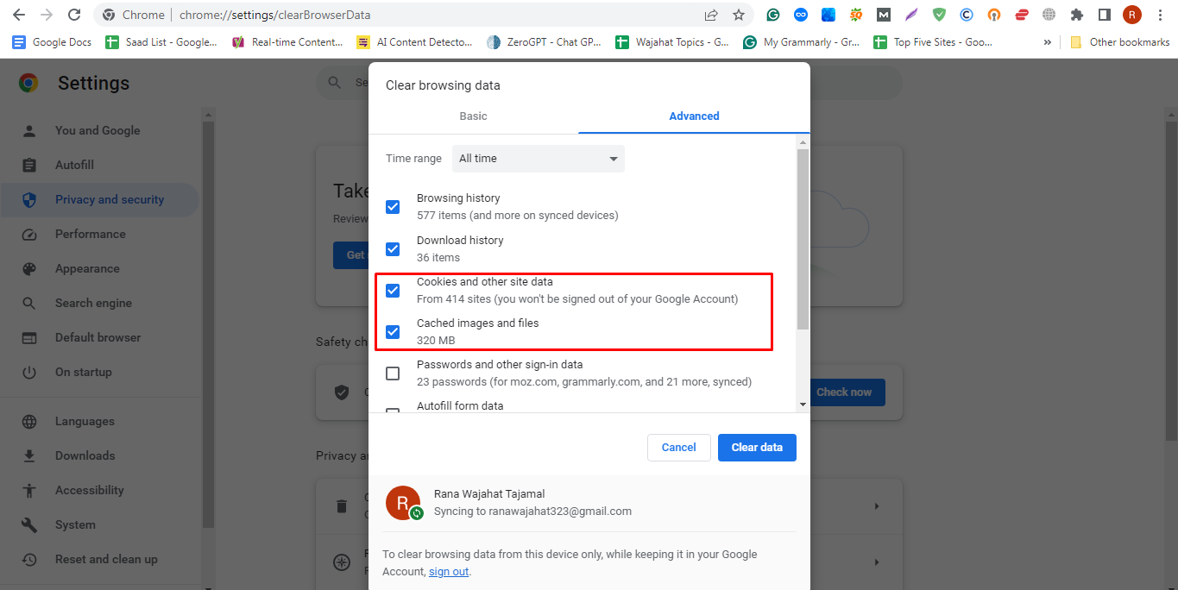Viewport: 1178px width, 590px height.
Task: Click the Grammarly extension icon
Action: pos(773,15)
